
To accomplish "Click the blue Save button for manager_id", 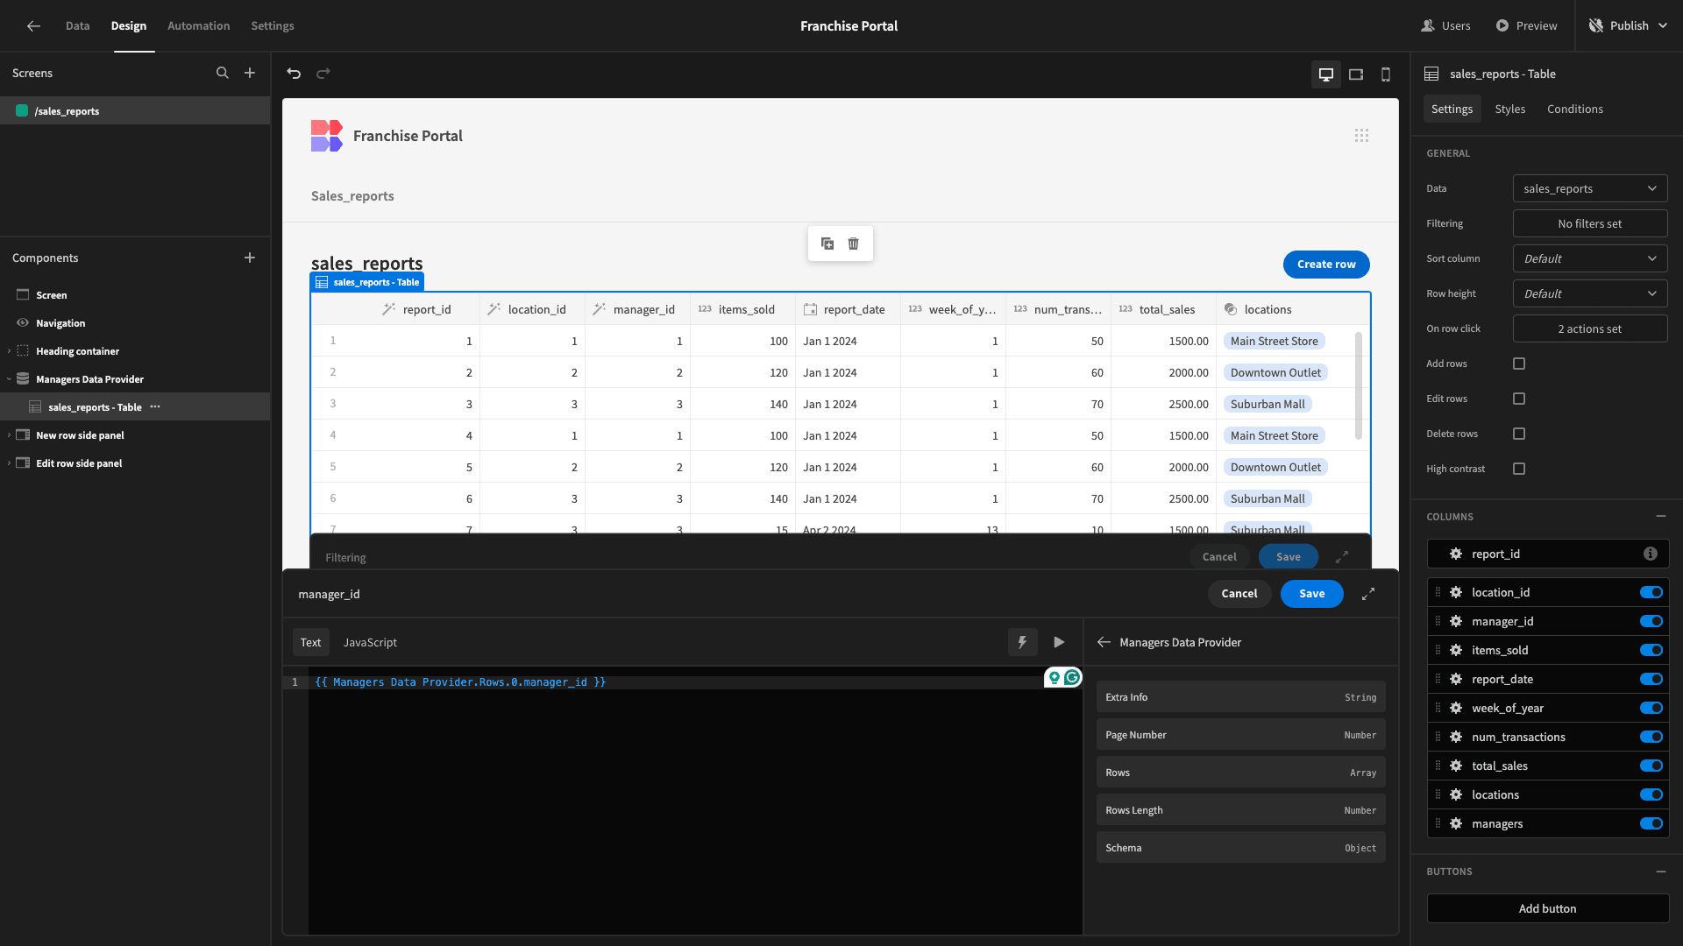I will tap(1311, 594).
